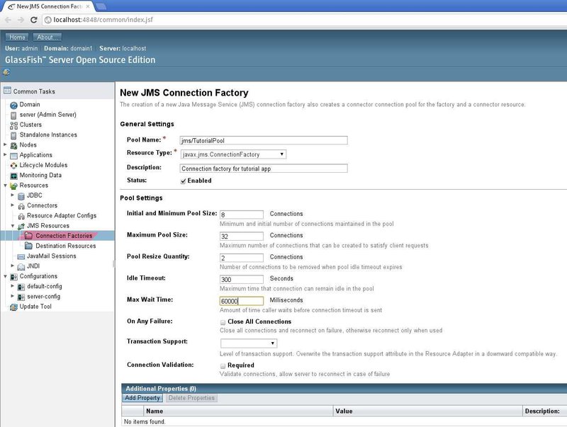Click the Maximum Pool Size field

click(x=242, y=237)
